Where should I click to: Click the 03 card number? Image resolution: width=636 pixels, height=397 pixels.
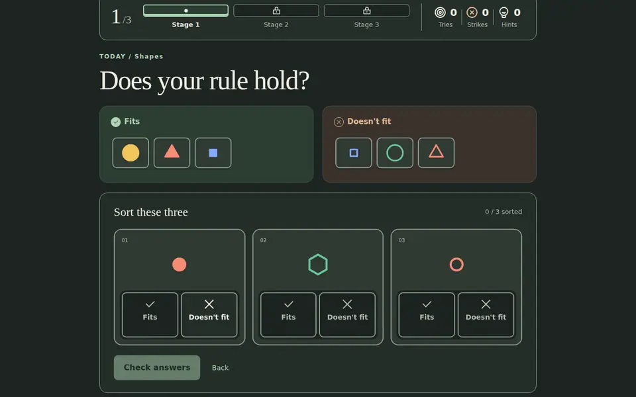coord(401,240)
